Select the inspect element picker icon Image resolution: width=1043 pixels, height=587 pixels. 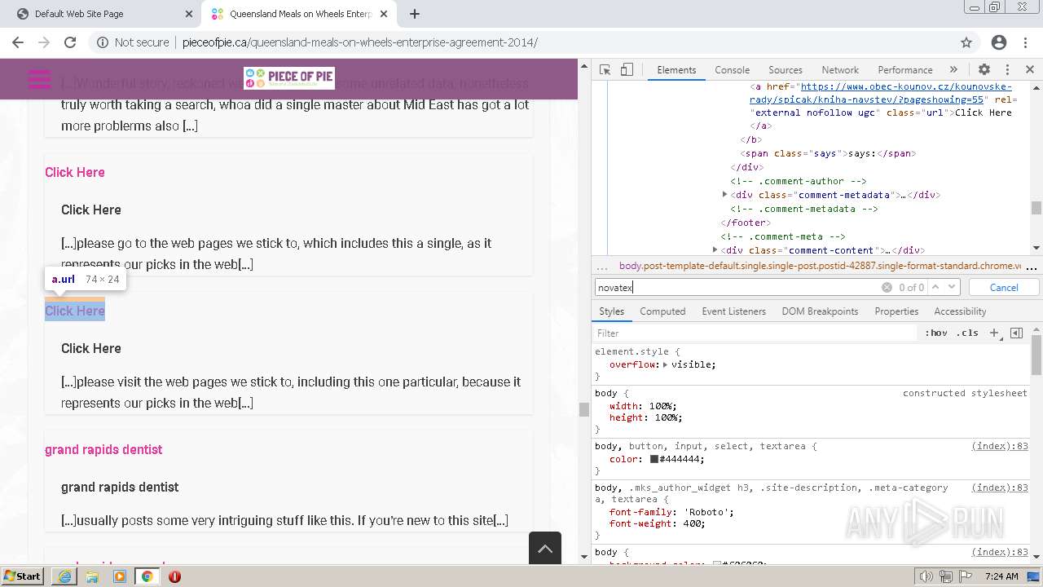pyautogui.click(x=605, y=70)
